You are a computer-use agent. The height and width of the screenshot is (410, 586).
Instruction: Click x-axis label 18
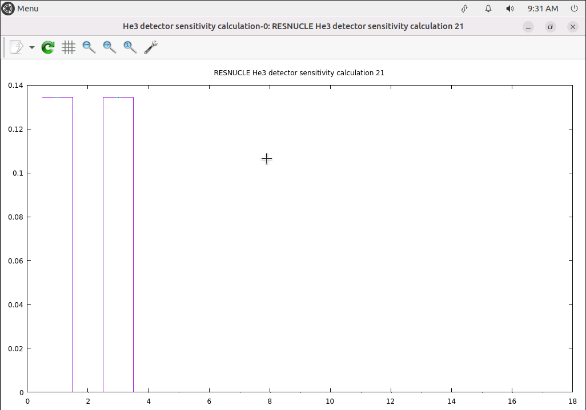(572, 401)
